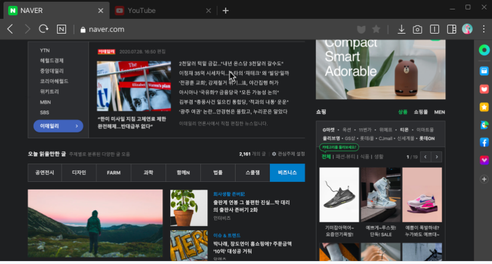Click the gray whale face toolbar icon
The width and height of the screenshot is (492, 264).
[x=361, y=30]
